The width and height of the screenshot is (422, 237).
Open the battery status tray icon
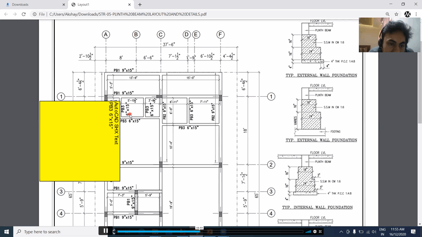pos(361,232)
